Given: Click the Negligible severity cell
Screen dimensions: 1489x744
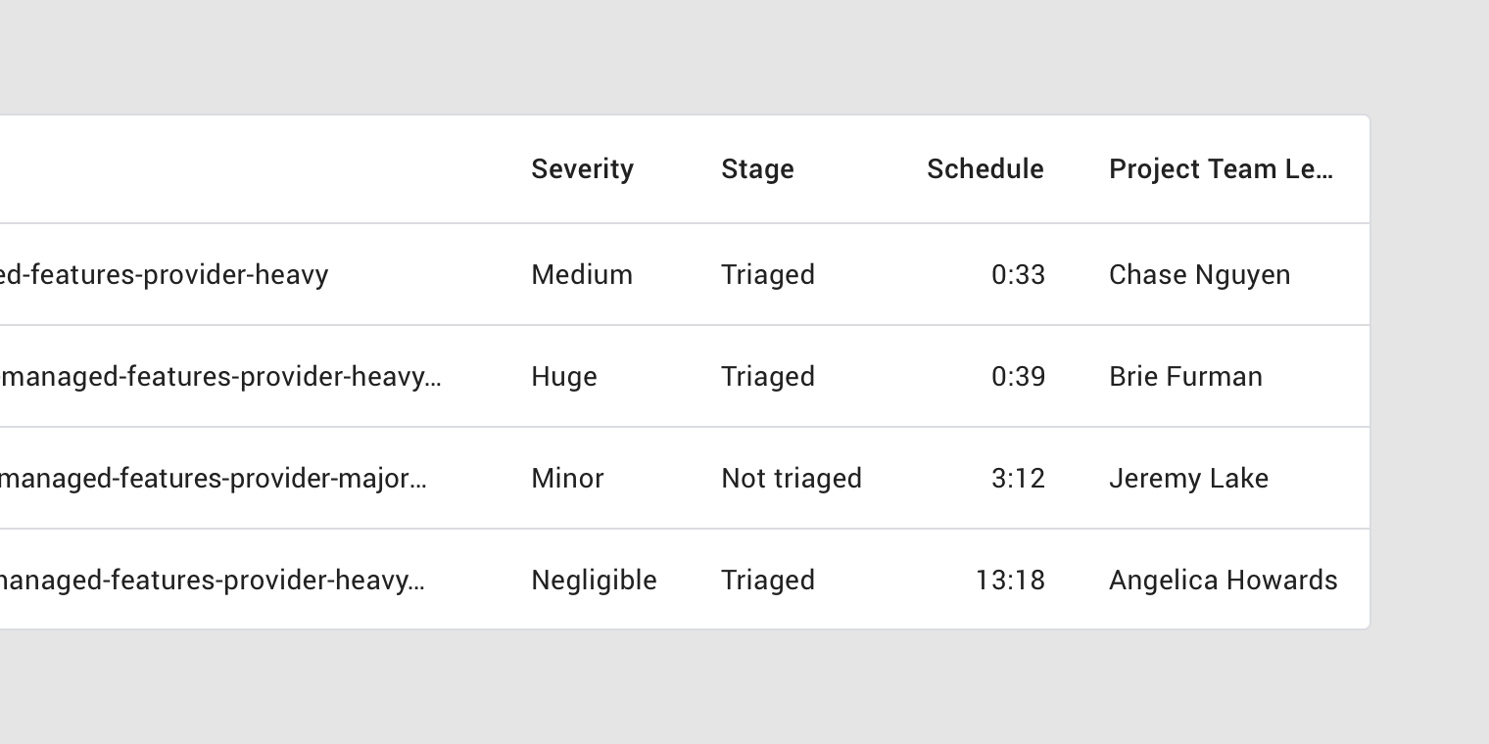Looking at the screenshot, I should click(x=594, y=581).
